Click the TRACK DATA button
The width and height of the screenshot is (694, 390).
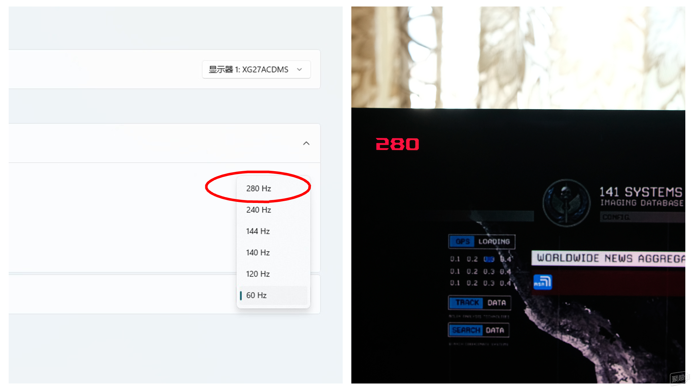pyautogui.click(x=480, y=303)
